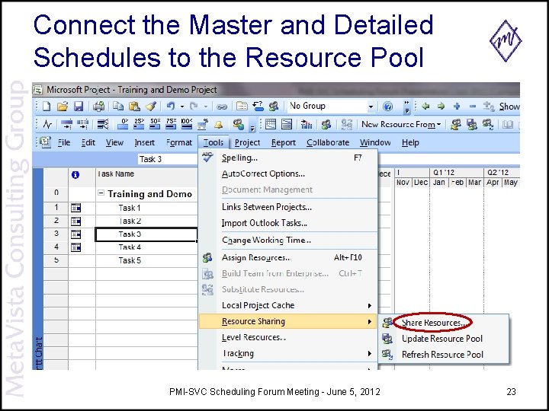Mark the task 0% complete
549x411 pixels.
(123, 124)
